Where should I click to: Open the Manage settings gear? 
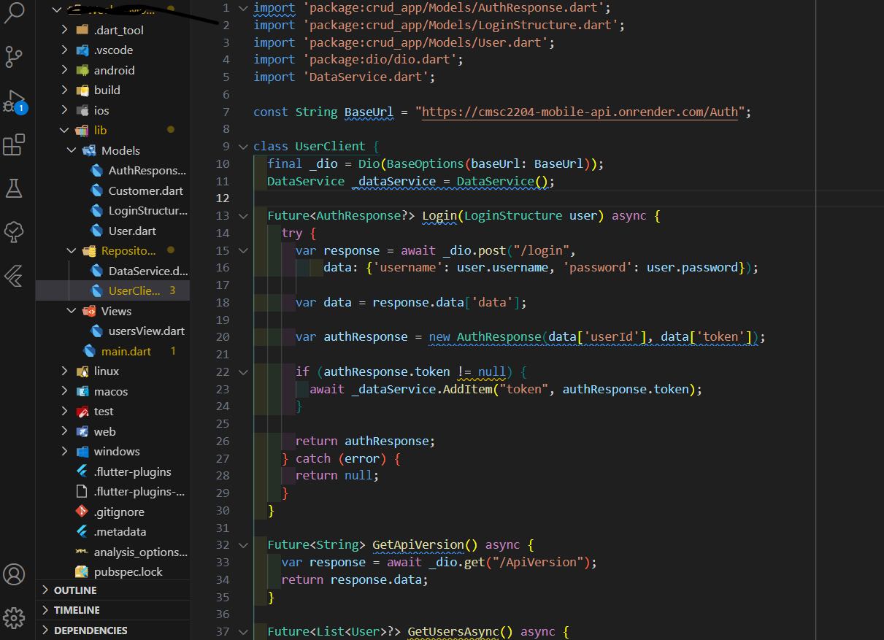(14, 619)
